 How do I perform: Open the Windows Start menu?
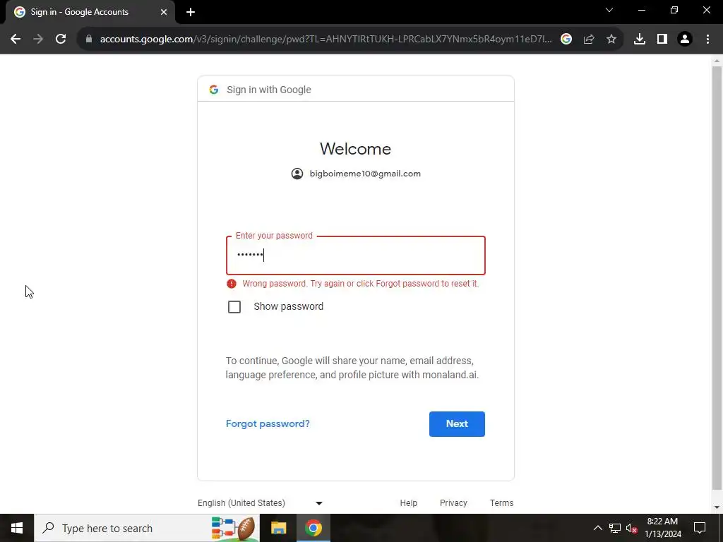pyautogui.click(x=17, y=528)
